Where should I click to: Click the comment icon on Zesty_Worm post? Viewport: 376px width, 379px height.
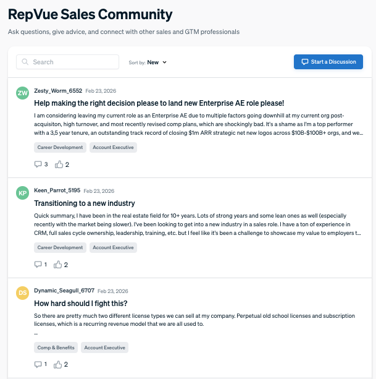(x=38, y=164)
